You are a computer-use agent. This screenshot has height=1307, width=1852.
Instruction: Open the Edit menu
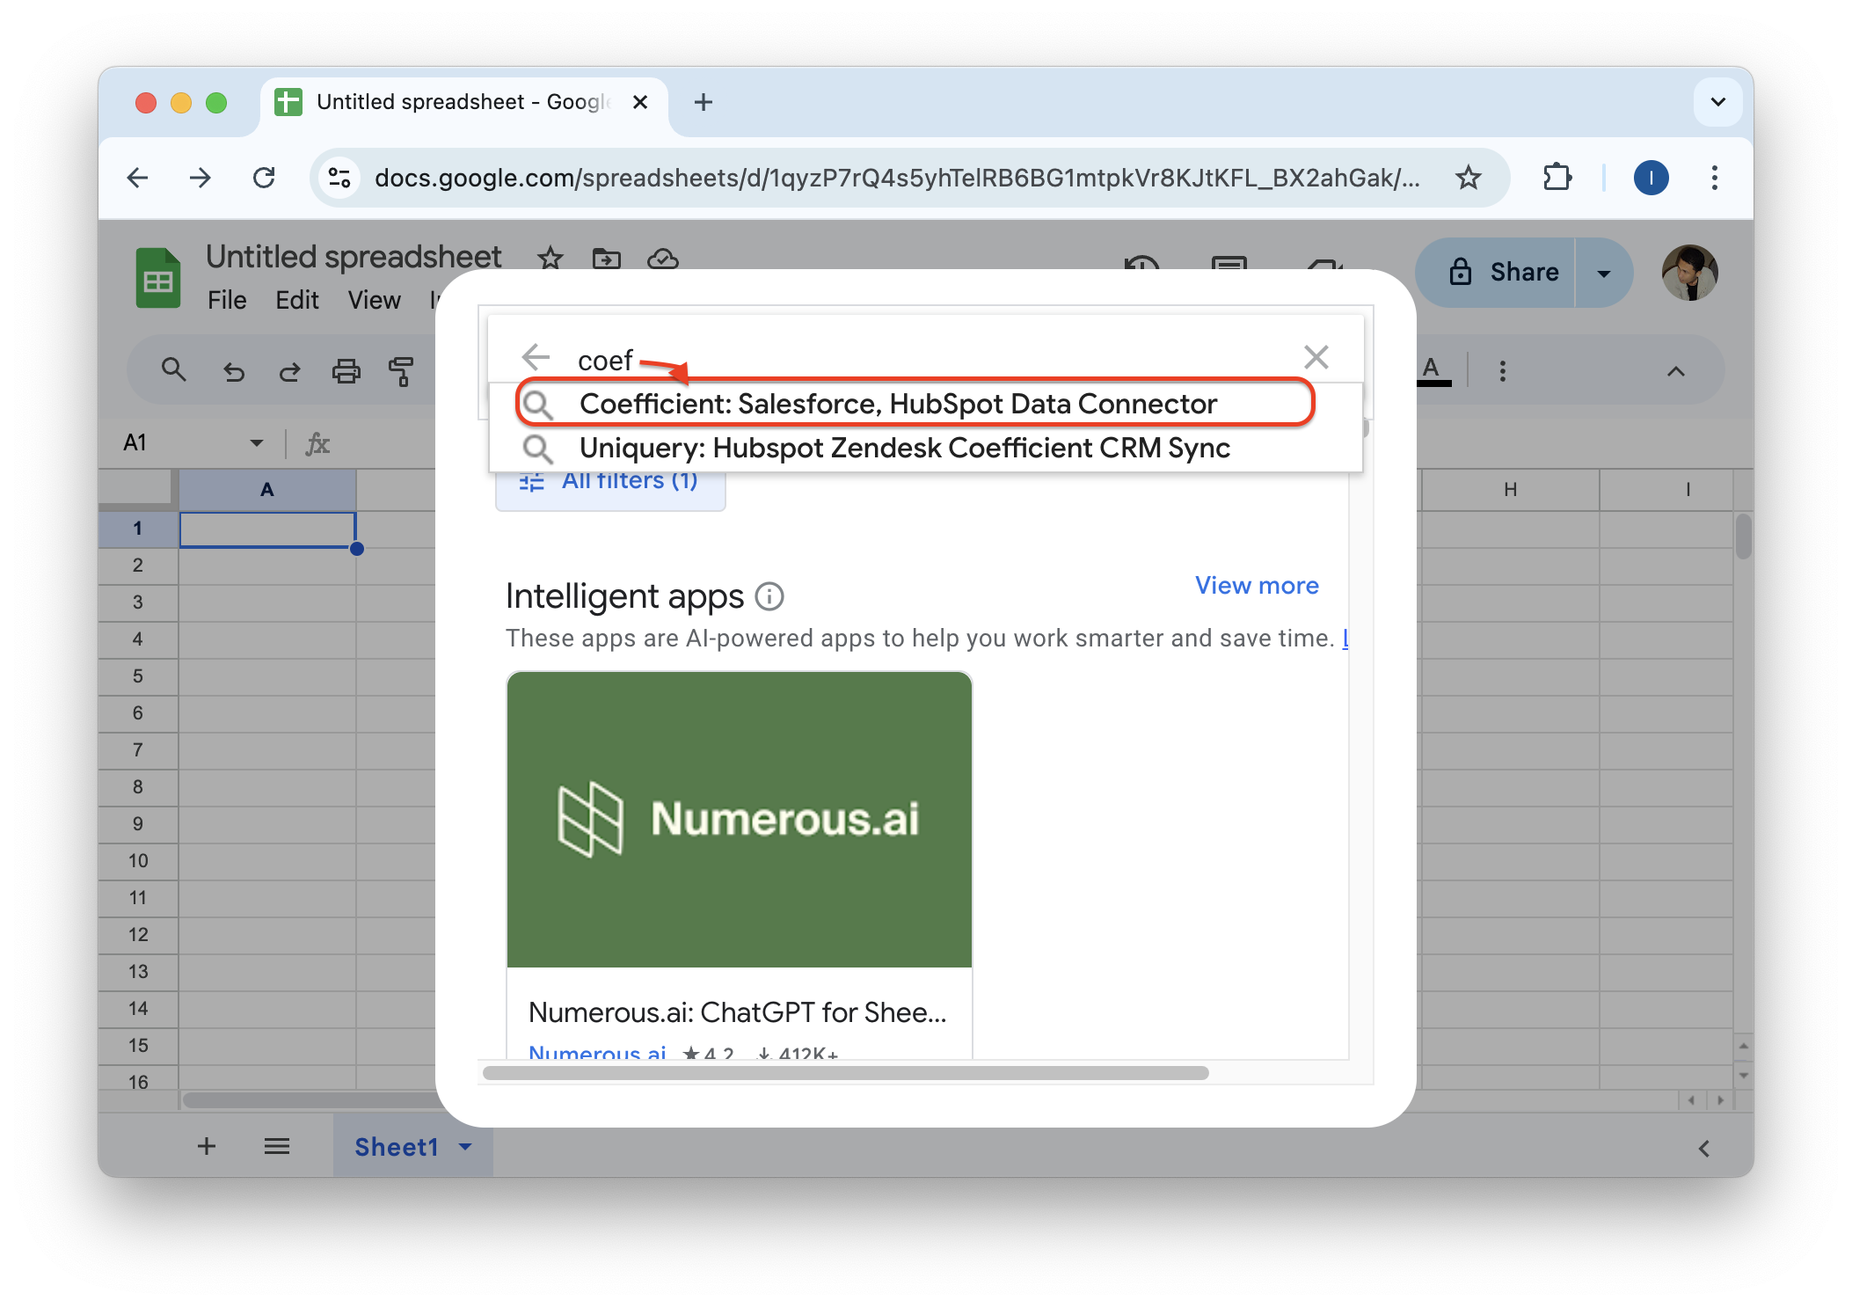[296, 300]
